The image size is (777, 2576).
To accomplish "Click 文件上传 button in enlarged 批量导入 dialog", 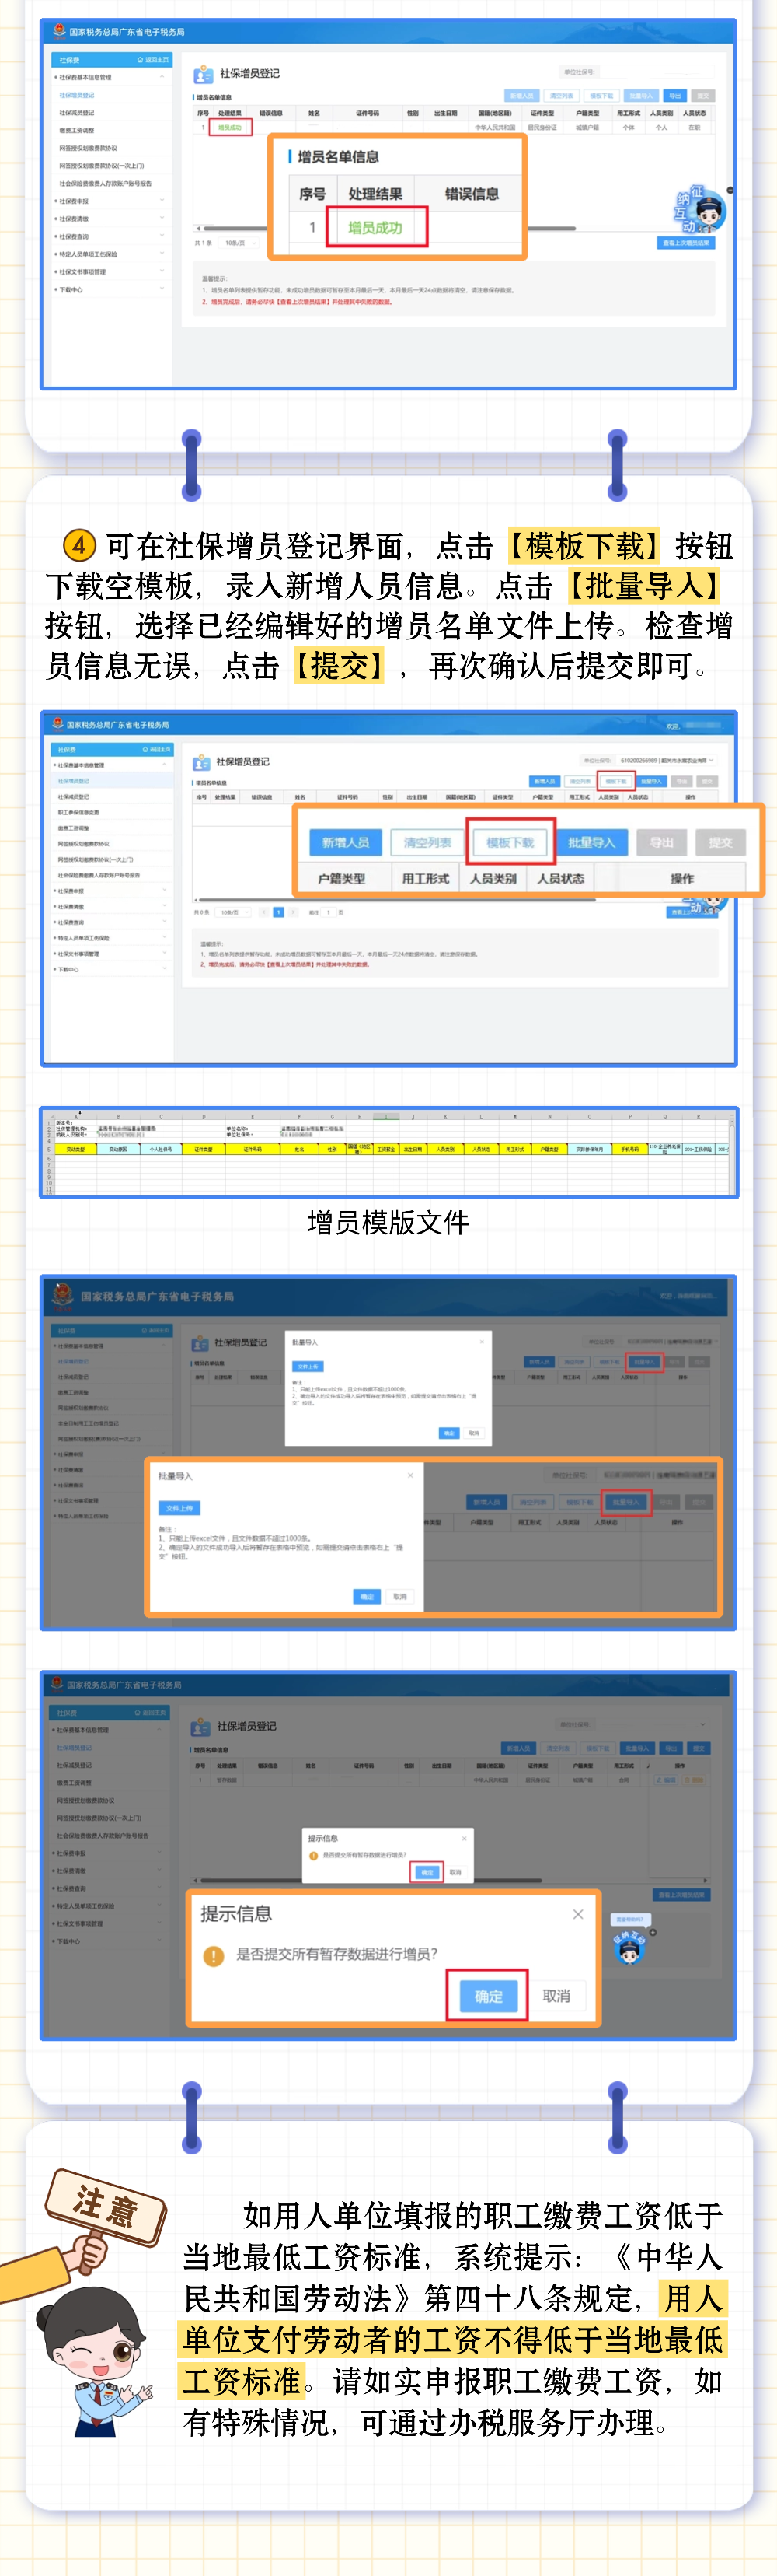I will [x=179, y=1508].
